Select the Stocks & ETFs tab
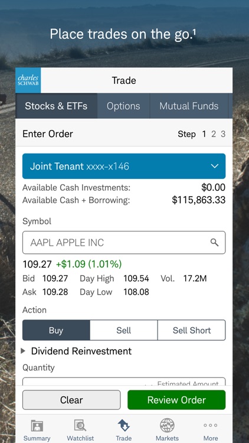Screen dimensions: 249x443 (56, 106)
